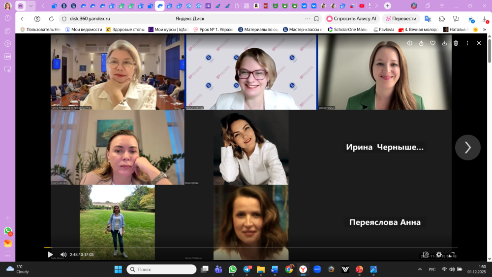The image size is (492, 277).
Task: Play the video
Action: click(50, 254)
